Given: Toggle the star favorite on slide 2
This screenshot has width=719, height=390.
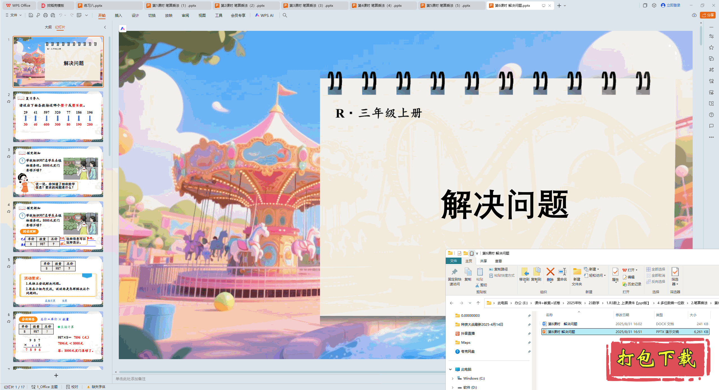Looking at the screenshot, I should tap(9, 102).
